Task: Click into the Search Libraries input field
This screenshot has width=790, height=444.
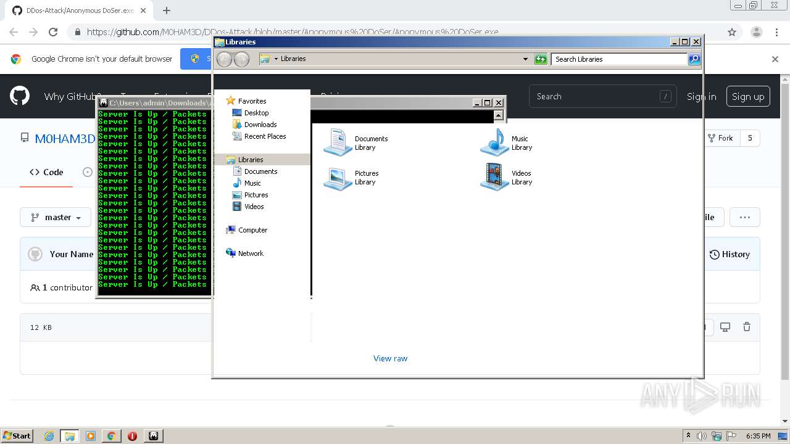Action: point(619,59)
